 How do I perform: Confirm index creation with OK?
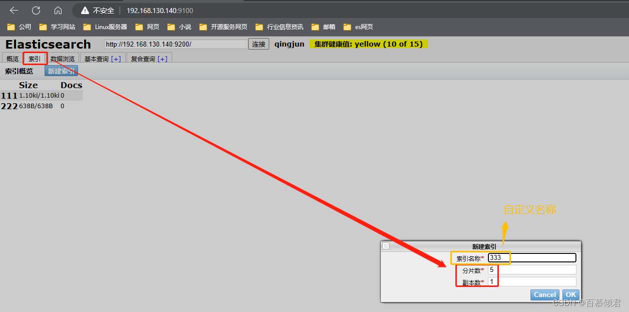[570, 295]
